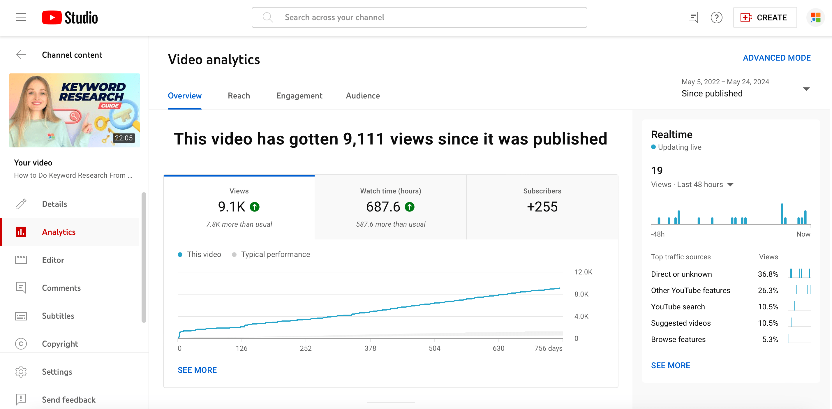Click the realtime 48-hour bar chart
Viewport: 832px width, 409px height.
point(731,214)
